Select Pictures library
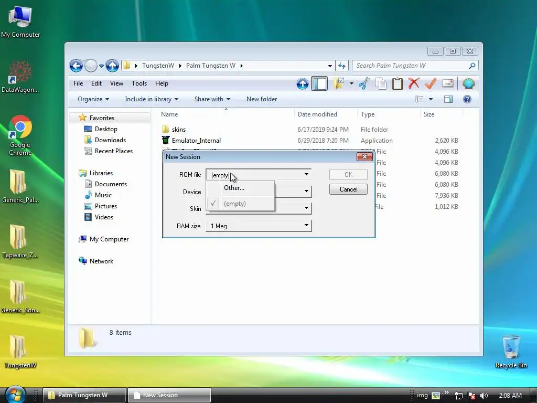Image resolution: width=537 pixels, height=403 pixels. 105,206
